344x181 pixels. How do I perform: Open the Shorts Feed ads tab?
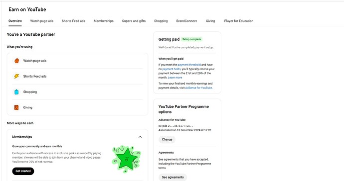pos(73,21)
